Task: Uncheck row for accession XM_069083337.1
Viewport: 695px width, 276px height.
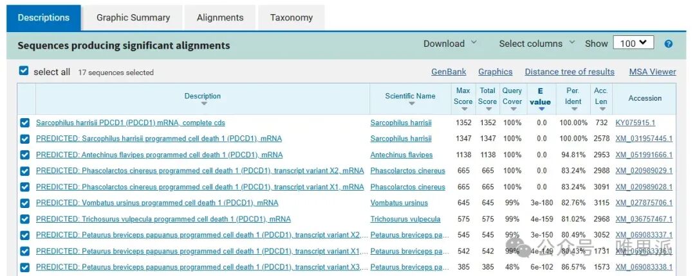Action: (25, 235)
